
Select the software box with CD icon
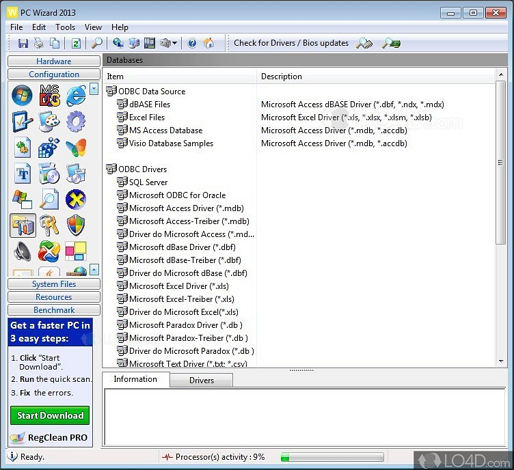point(49,174)
